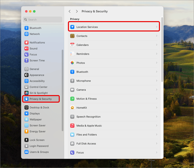Viewport: 194px width, 168px height.
Task: Click the Network globe icon in sidebar
Action: pos(26,34)
